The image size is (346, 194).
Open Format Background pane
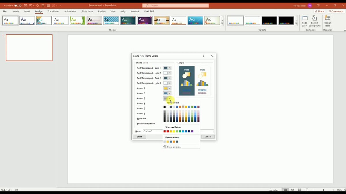(315, 21)
